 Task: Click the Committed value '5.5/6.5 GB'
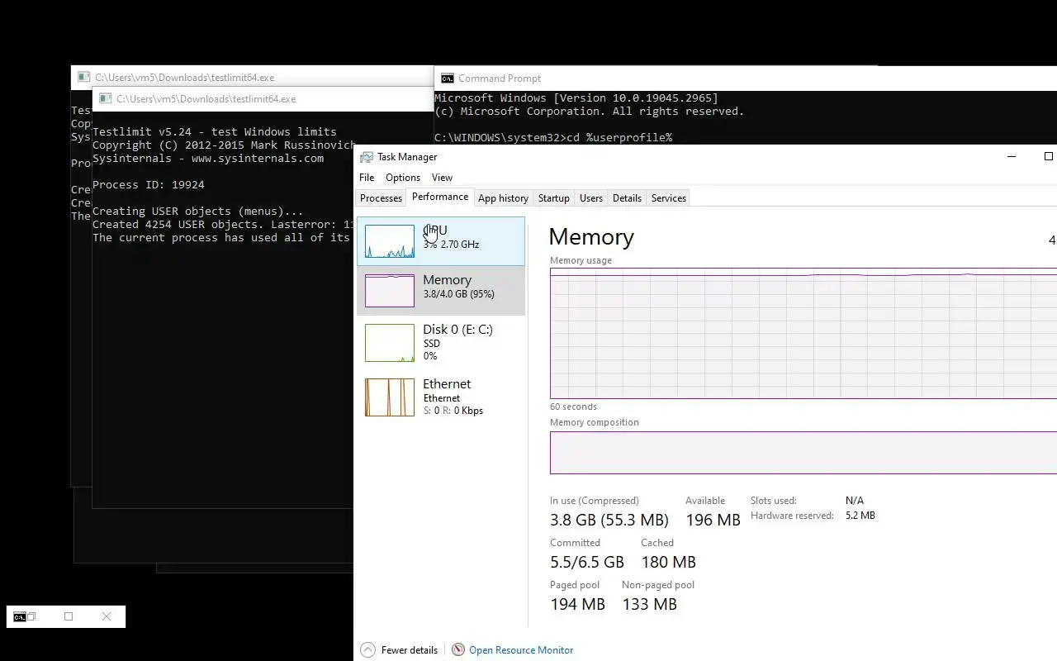587,562
